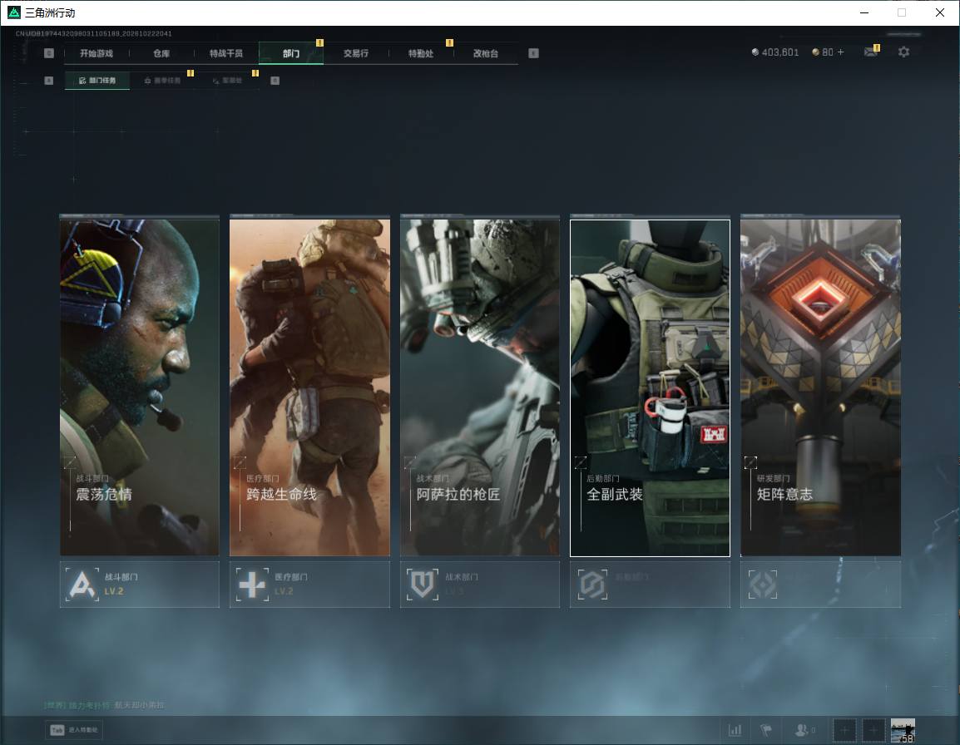Select the 部门 tab
Image resolution: width=960 pixels, height=745 pixels.
pos(291,53)
